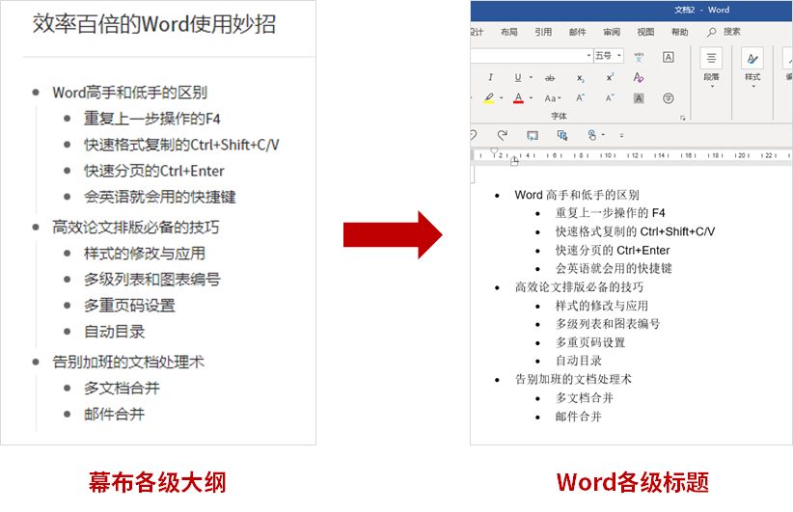793x512 pixels.
Task: Increase the font size
Action: pos(581,98)
